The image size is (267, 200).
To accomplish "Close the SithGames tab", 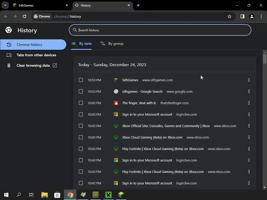I will click(x=67, y=5).
